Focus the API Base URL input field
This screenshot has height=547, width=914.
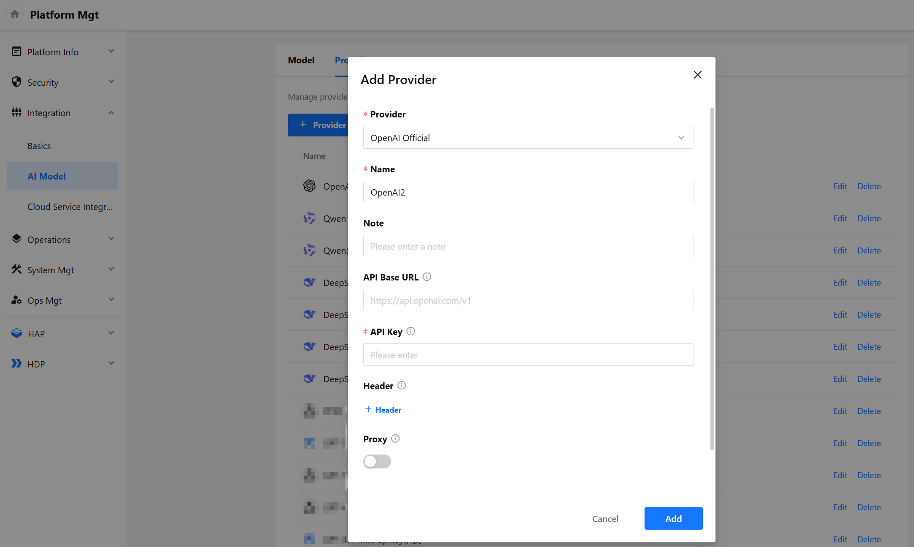pyautogui.click(x=528, y=300)
